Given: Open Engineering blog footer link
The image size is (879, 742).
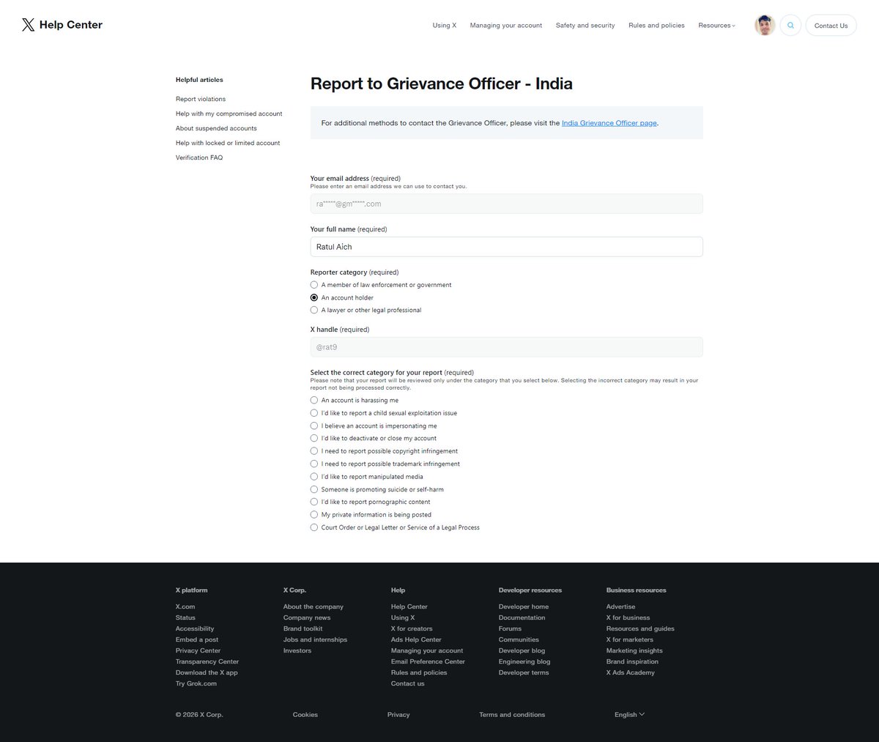Looking at the screenshot, I should tap(524, 661).
